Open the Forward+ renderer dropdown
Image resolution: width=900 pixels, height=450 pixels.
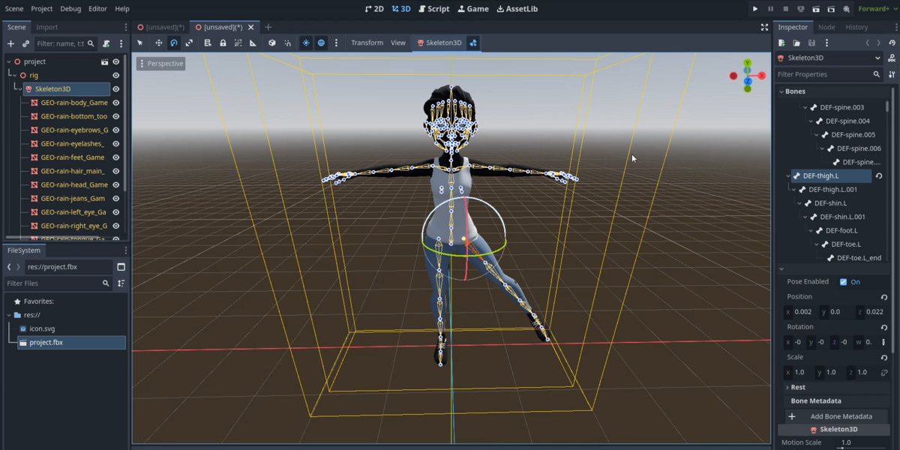[x=877, y=9]
